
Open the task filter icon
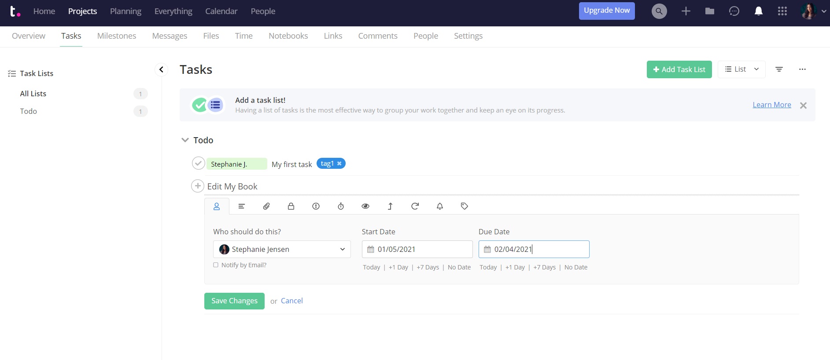[x=779, y=69]
